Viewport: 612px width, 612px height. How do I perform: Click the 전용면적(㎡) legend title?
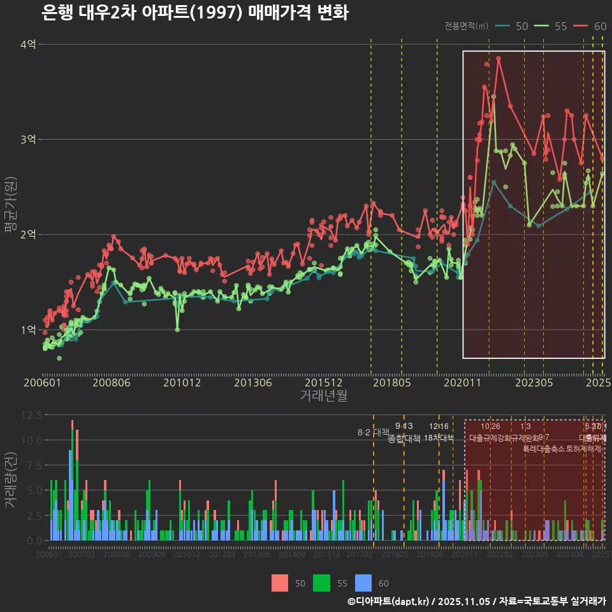[467, 26]
